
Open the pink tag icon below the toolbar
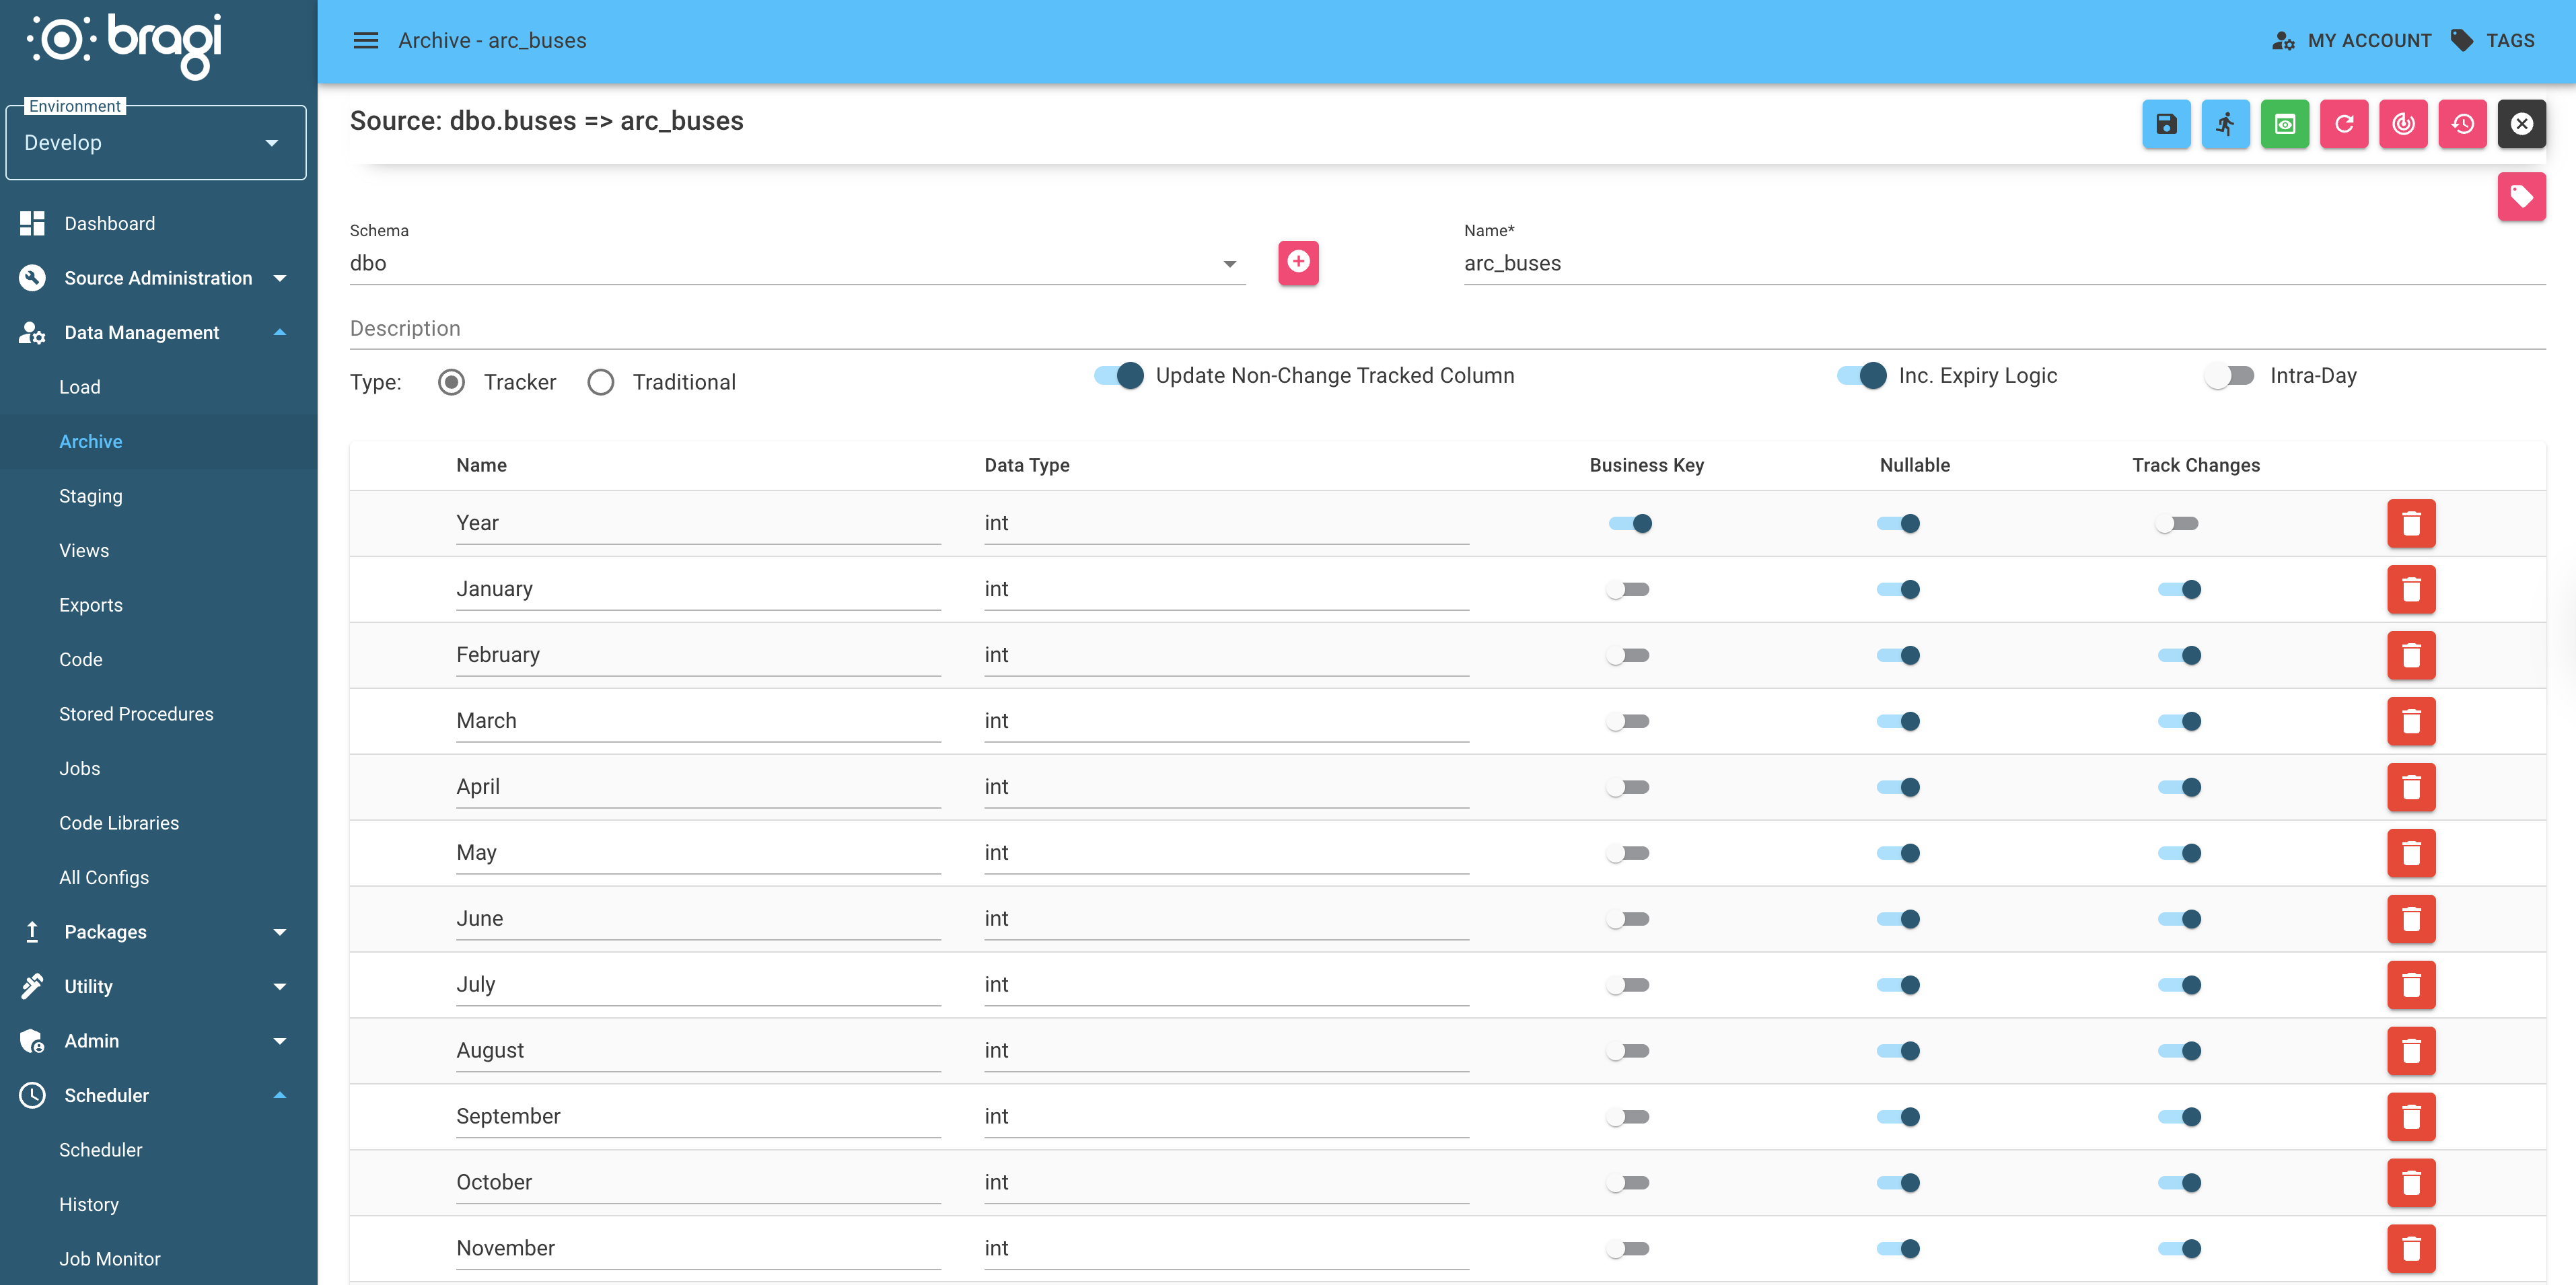2522,196
